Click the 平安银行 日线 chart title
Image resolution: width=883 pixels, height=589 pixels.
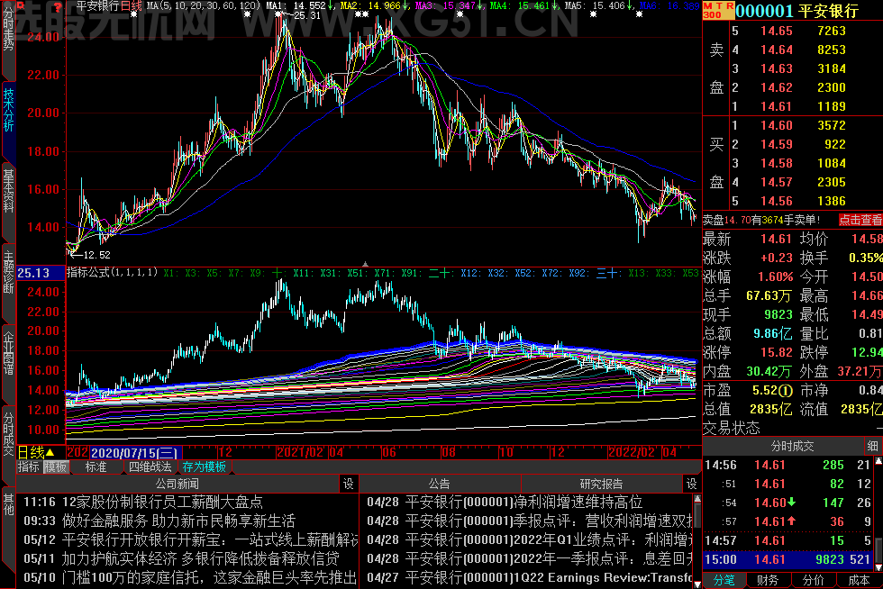109,6
